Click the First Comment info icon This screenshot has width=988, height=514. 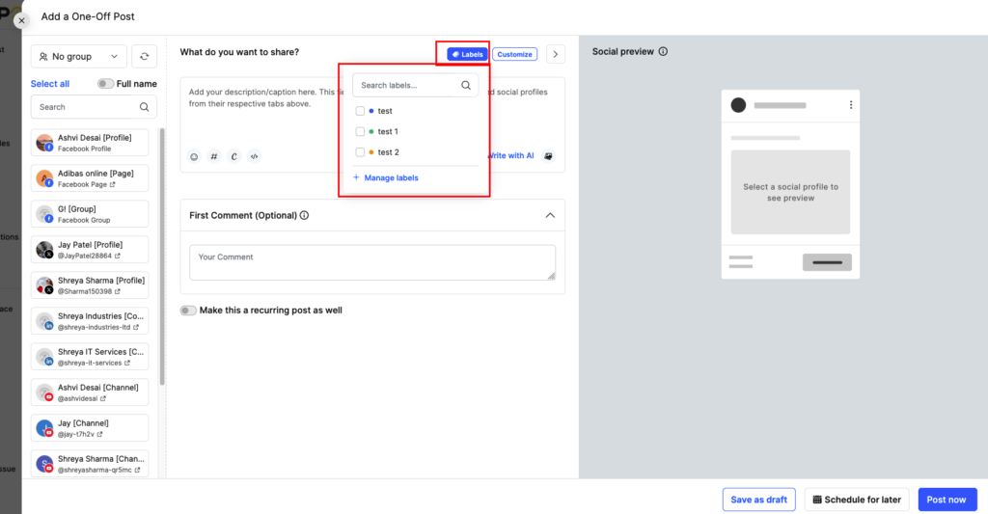pos(304,215)
